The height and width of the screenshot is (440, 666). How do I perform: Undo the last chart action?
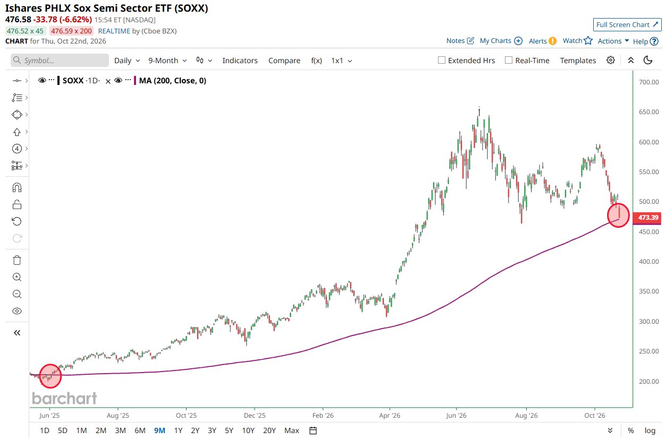[16, 221]
